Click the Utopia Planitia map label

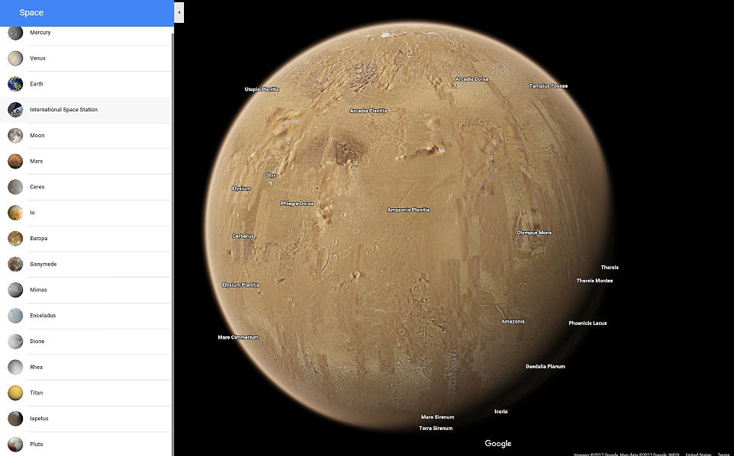coord(262,89)
